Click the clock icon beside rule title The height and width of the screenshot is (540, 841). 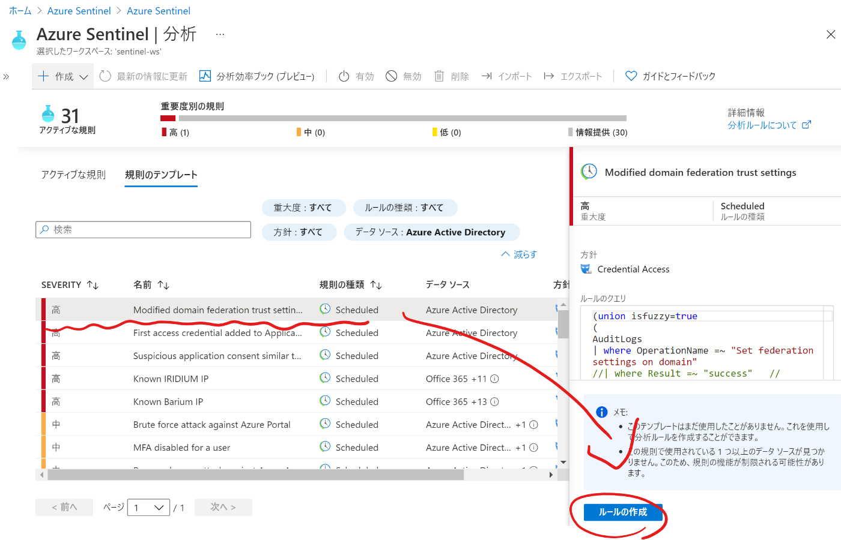(x=589, y=172)
